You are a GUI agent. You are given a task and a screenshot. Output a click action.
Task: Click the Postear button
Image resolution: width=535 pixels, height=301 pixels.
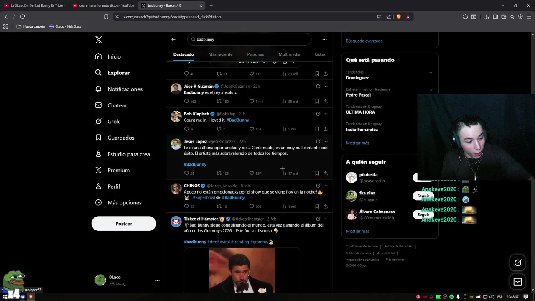point(124,224)
